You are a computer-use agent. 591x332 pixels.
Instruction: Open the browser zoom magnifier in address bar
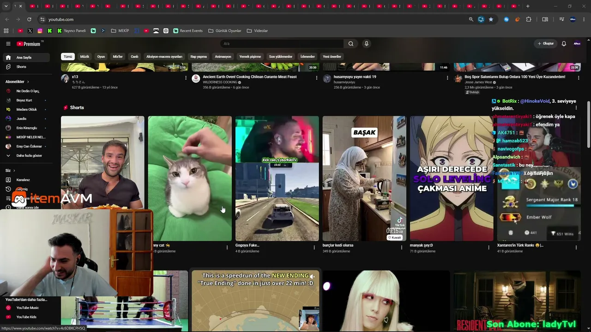pyautogui.click(x=471, y=19)
